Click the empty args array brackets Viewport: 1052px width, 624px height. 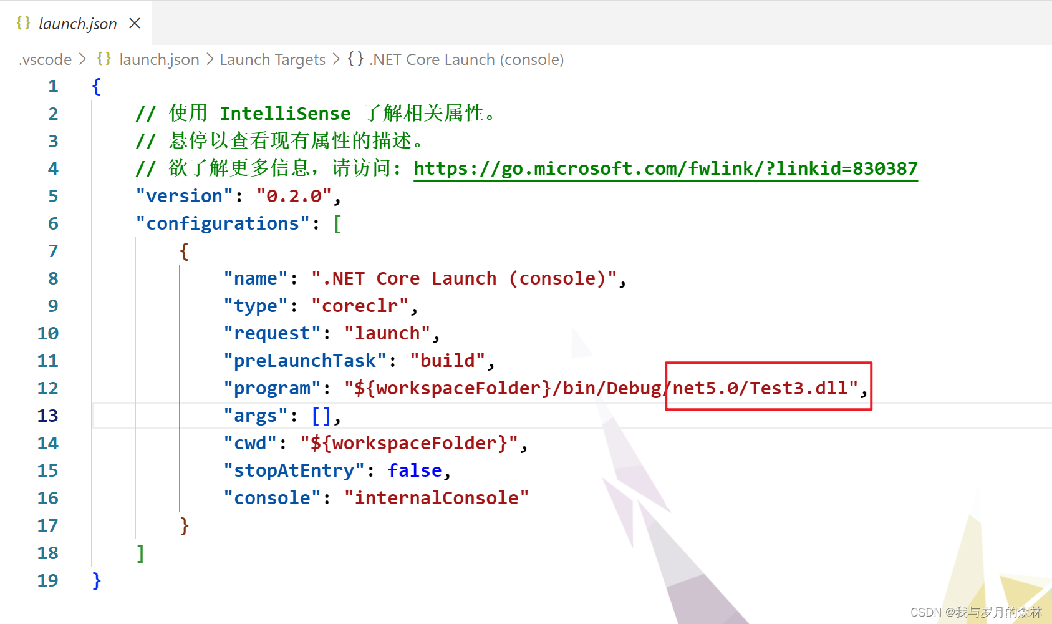[322, 415]
